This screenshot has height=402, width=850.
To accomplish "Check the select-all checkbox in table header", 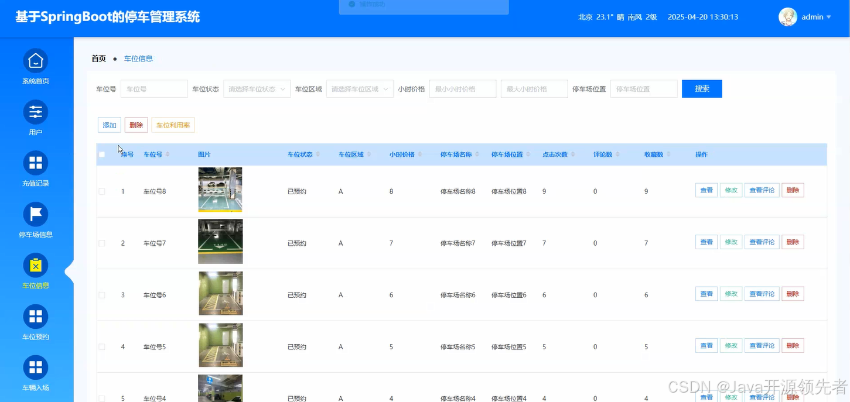I will point(101,154).
